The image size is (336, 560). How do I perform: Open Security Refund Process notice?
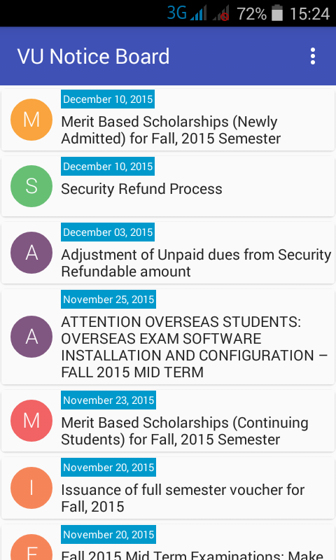click(168, 186)
